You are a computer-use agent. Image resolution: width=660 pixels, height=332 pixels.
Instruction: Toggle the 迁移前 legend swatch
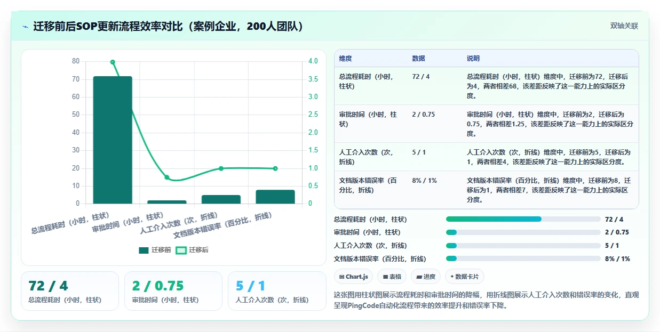coord(144,250)
